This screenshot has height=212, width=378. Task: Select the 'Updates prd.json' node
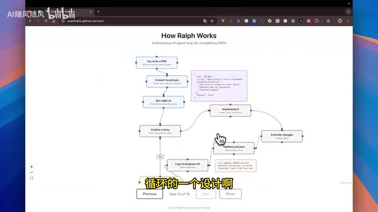click(x=234, y=148)
